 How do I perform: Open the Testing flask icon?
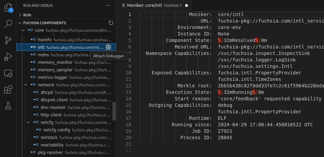(8, 106)
